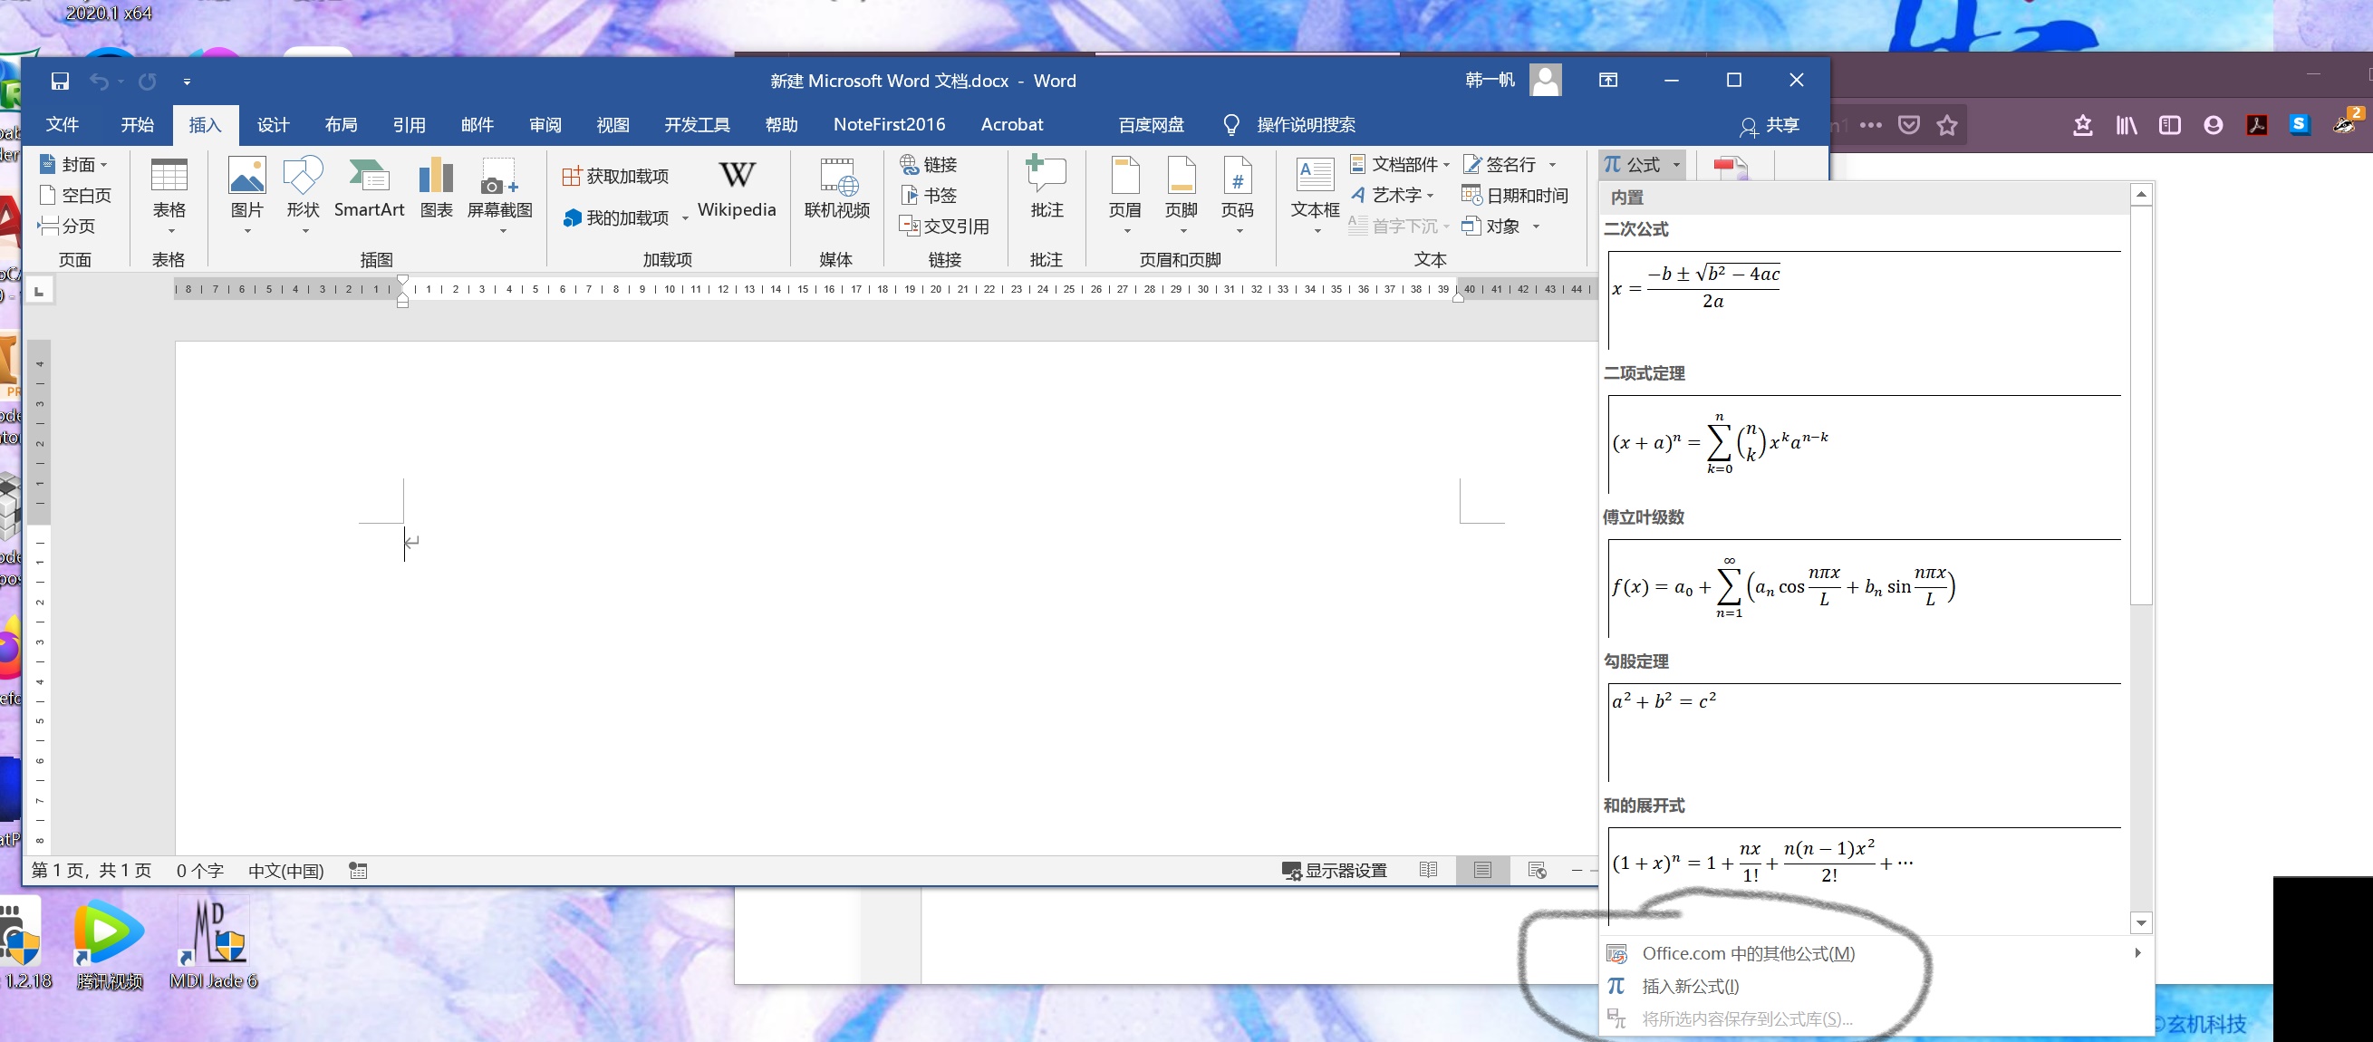Click the Save icon in title bar

tap(60, 81)
